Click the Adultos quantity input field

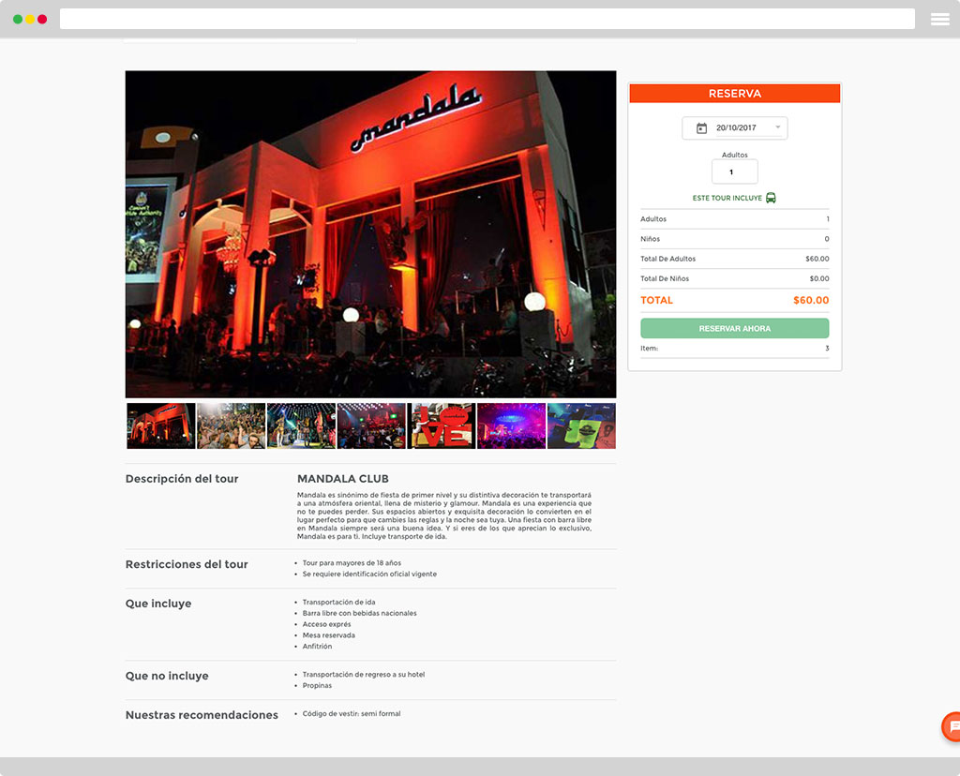[735, 172]
